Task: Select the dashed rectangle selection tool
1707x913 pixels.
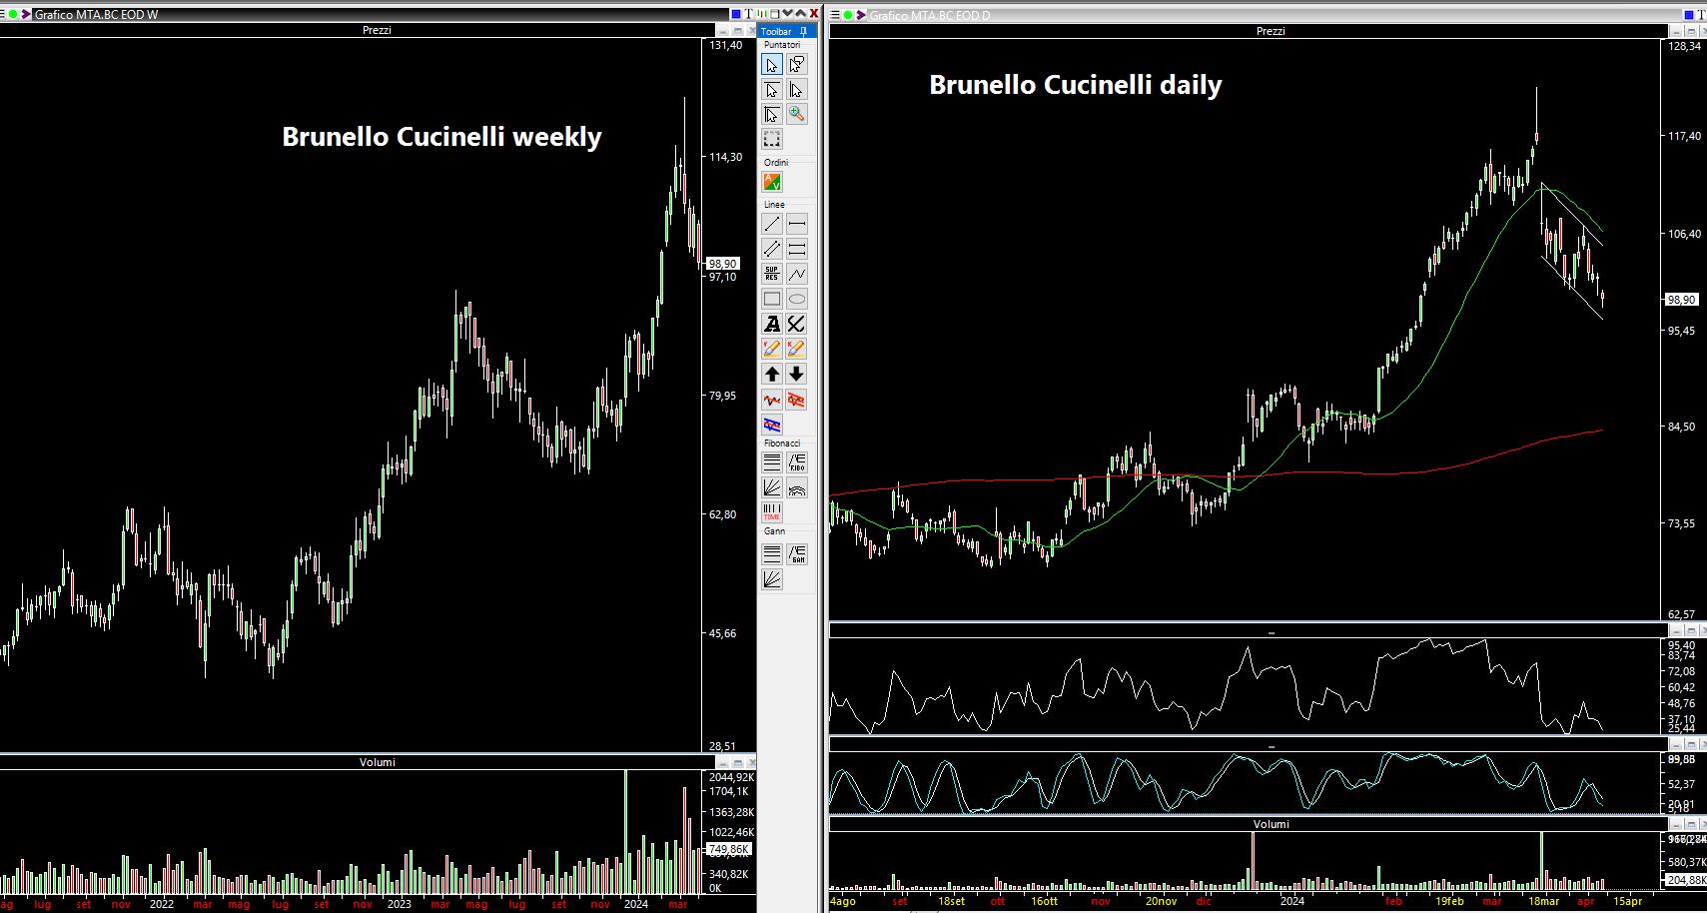Action: click(771, 139)
